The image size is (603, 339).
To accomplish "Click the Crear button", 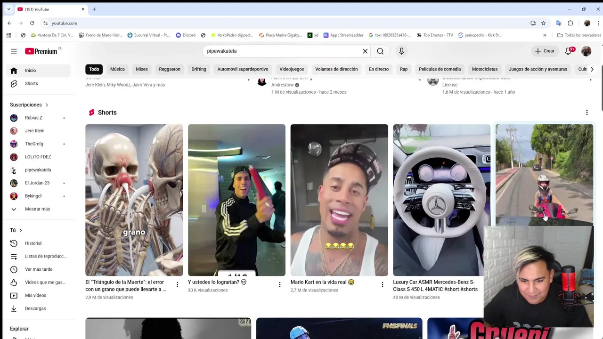I will 545,51.
